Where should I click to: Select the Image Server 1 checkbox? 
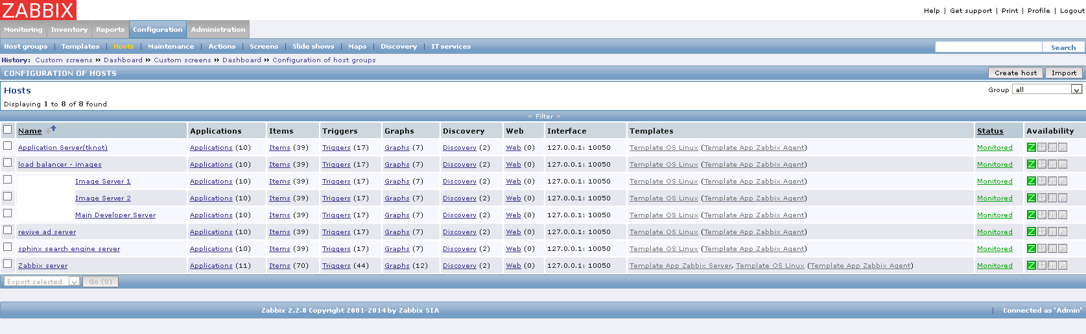click(8, 180)
